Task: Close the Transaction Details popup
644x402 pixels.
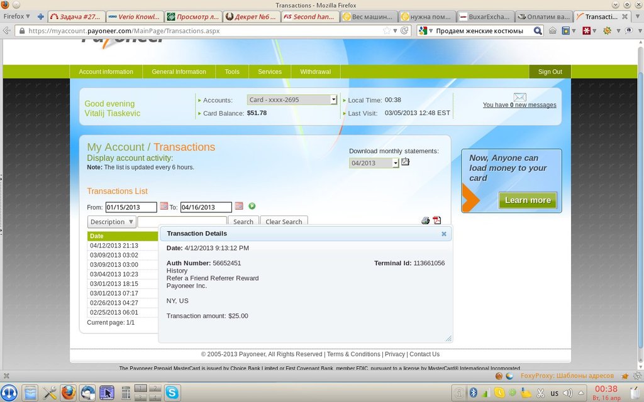Action: click(x=444, y=234)
